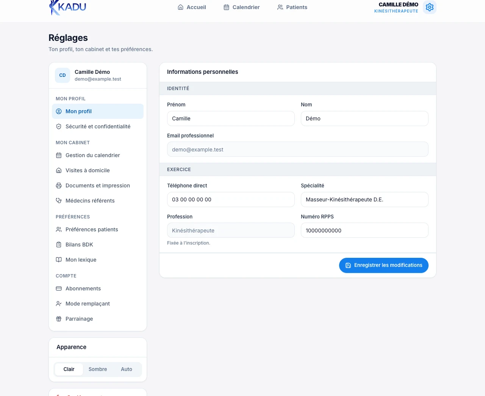Click the Spécialité field
485x396 pixels.
tap(365, 200)
